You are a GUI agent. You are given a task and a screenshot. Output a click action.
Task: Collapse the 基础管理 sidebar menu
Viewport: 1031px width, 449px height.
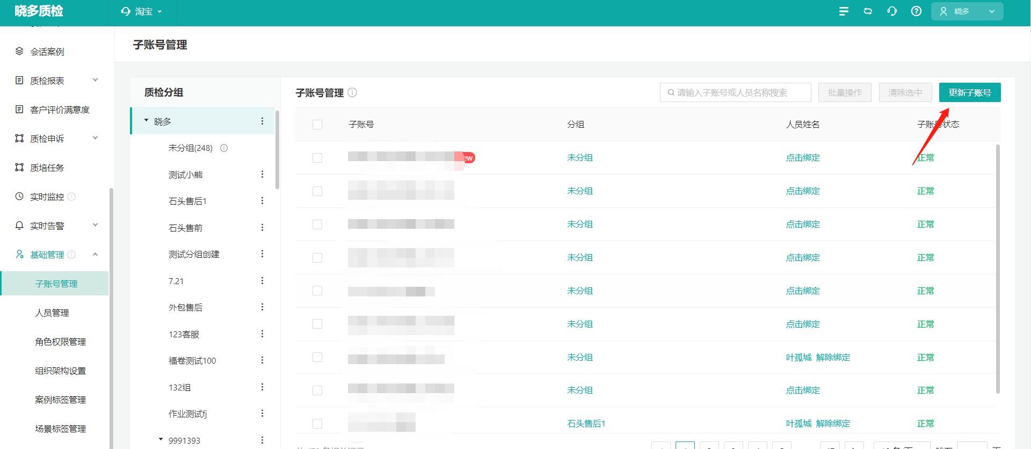(95, 254)
